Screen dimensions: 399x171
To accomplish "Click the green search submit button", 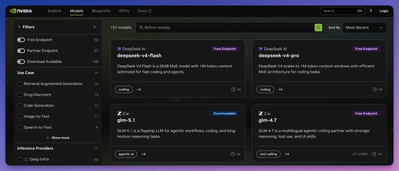I will [318, 28].
